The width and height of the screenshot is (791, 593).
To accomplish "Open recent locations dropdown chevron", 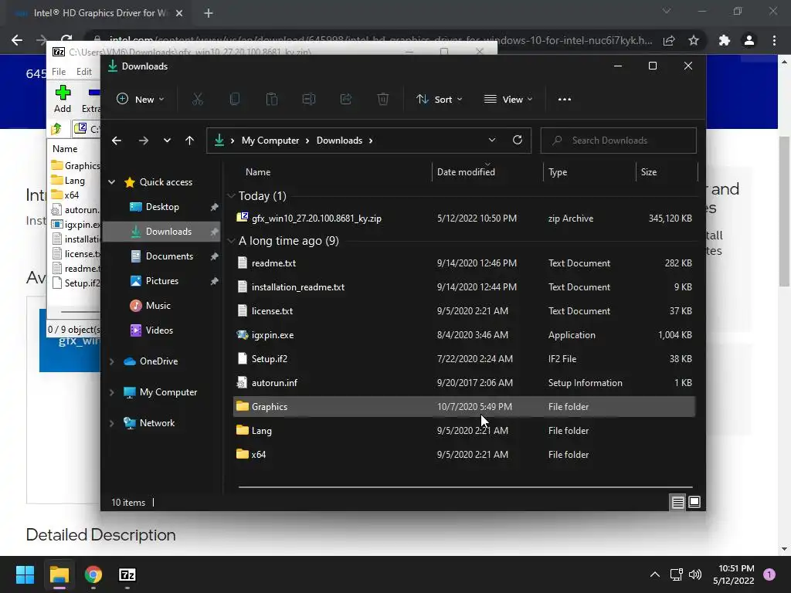I will pyautogui.click(x=167, y=141).
